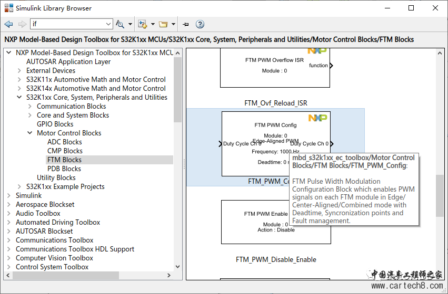Select GPIO Blocks in tree
This screenshot has height=294, width=448.
click(x=55, y=124)
